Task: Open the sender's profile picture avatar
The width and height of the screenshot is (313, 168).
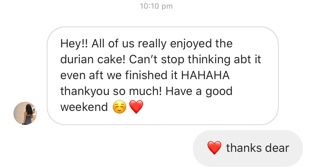Action: [25, 113]
